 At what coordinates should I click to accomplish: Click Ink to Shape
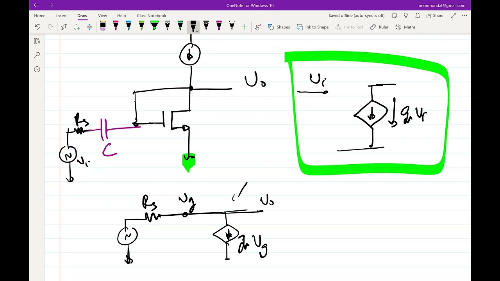point(312,27)
